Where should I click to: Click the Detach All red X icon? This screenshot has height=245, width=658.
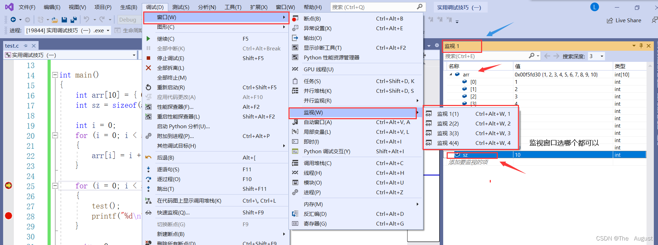click(x=148, y=68)
